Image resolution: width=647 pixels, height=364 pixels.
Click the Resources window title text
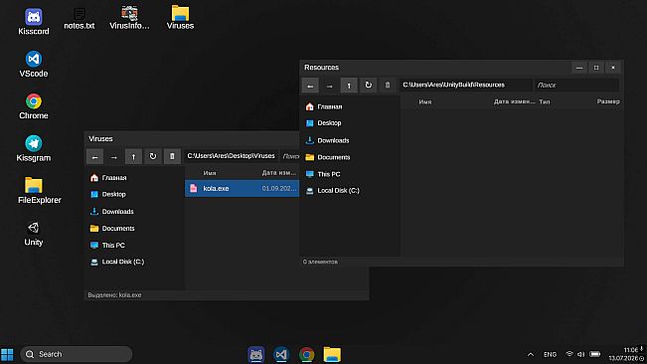click(321, 68)
